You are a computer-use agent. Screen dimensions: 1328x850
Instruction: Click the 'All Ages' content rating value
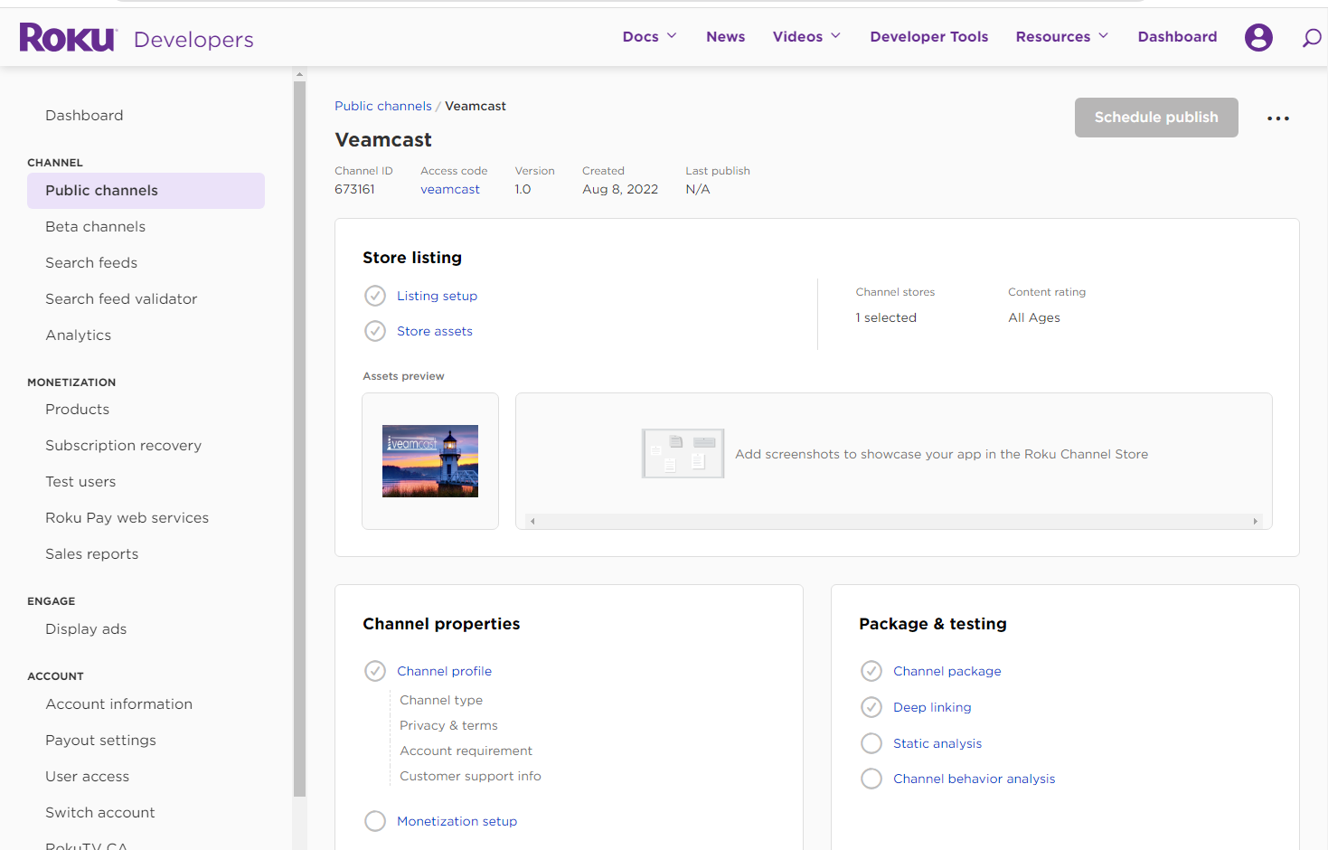[1034, 317]
